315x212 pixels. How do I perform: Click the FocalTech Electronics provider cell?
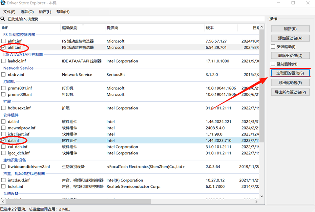(x=146, y=167)
